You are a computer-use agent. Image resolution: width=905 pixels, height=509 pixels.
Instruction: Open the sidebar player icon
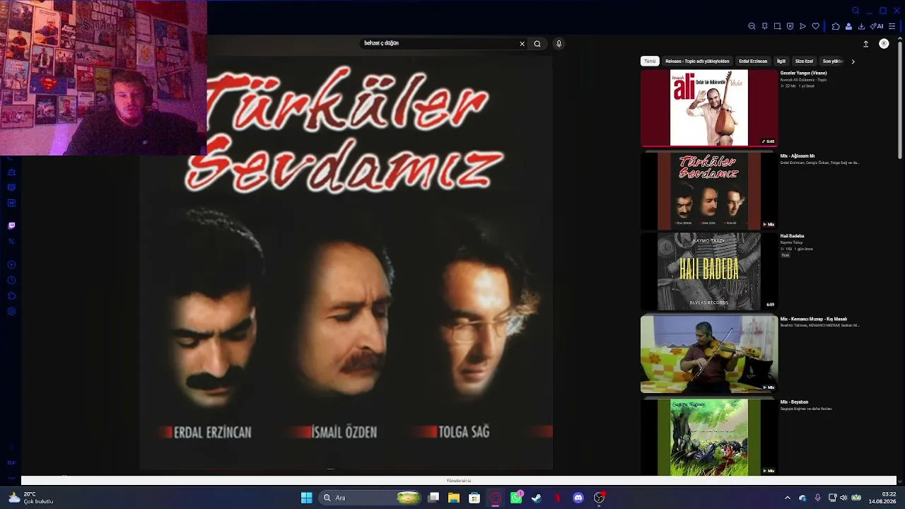11,265
